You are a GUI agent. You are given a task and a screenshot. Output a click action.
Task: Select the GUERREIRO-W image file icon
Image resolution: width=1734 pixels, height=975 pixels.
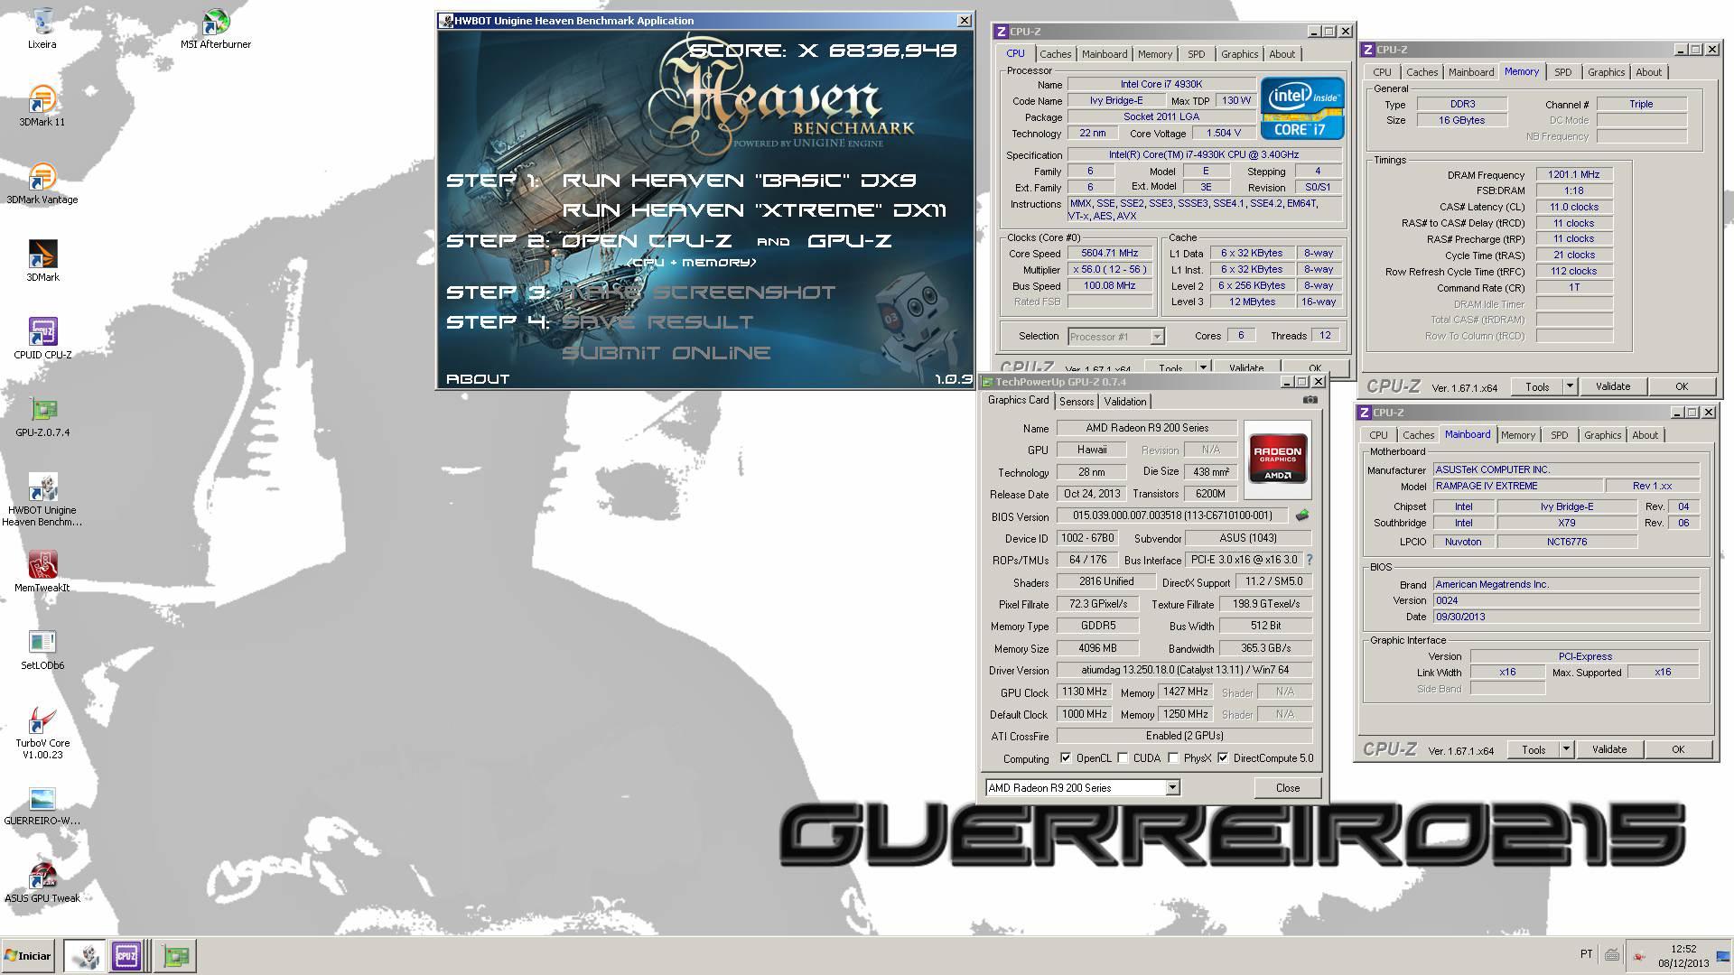[x=42, y=805]
